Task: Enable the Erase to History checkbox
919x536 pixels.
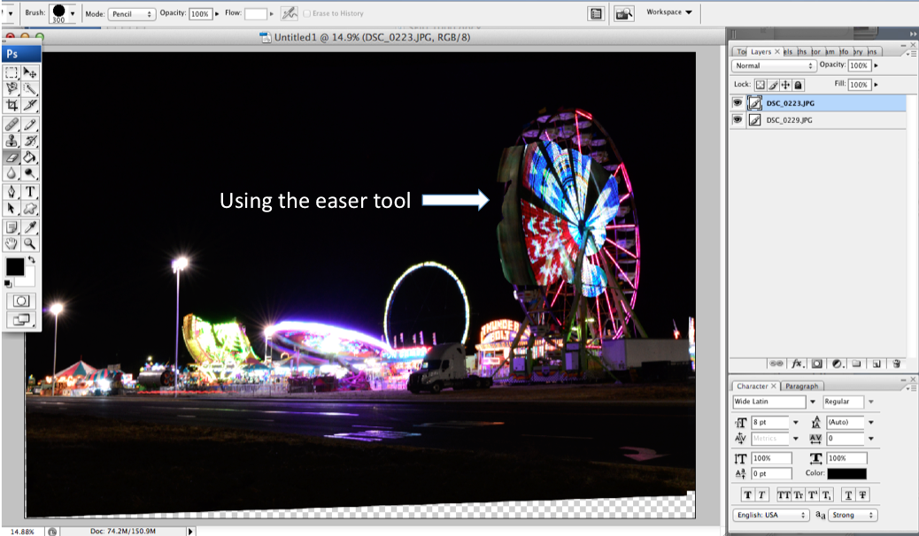Action: point(307,14)
